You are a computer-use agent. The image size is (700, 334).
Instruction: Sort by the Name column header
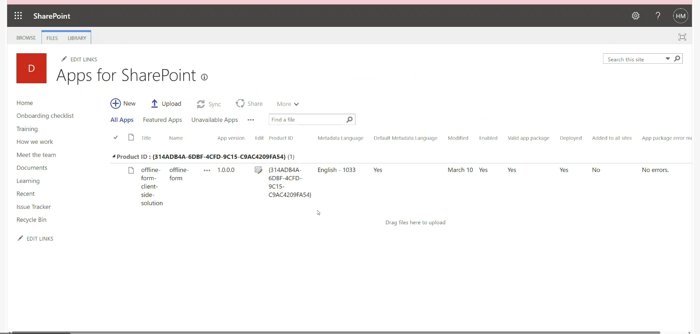pyautogui.click(x=176, y=138)
